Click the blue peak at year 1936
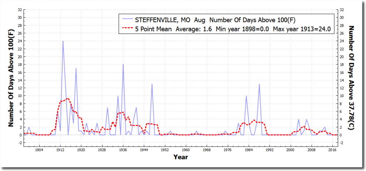The width and height of the screenshot is (366, 171). pyautogui.click(x=123, y=65)
